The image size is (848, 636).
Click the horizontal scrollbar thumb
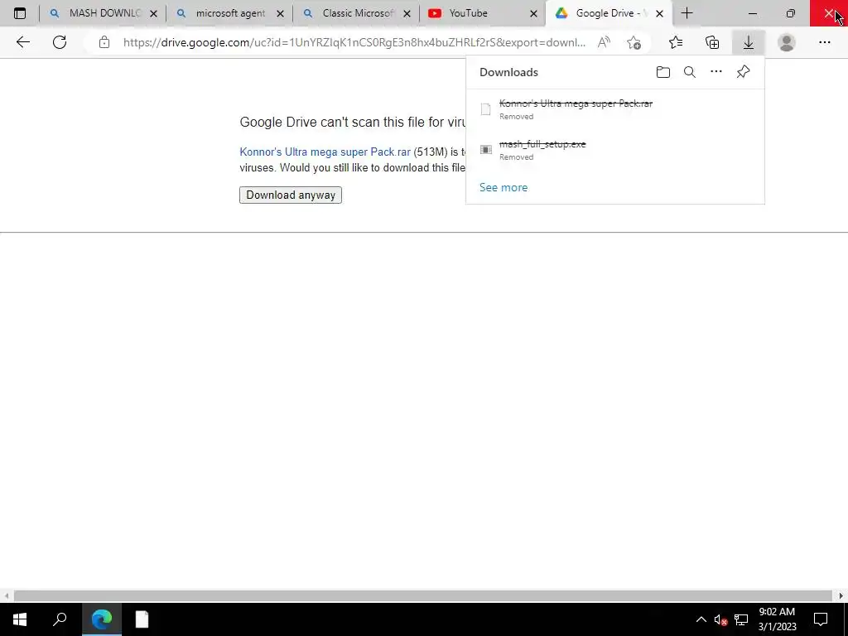point(423,596)
